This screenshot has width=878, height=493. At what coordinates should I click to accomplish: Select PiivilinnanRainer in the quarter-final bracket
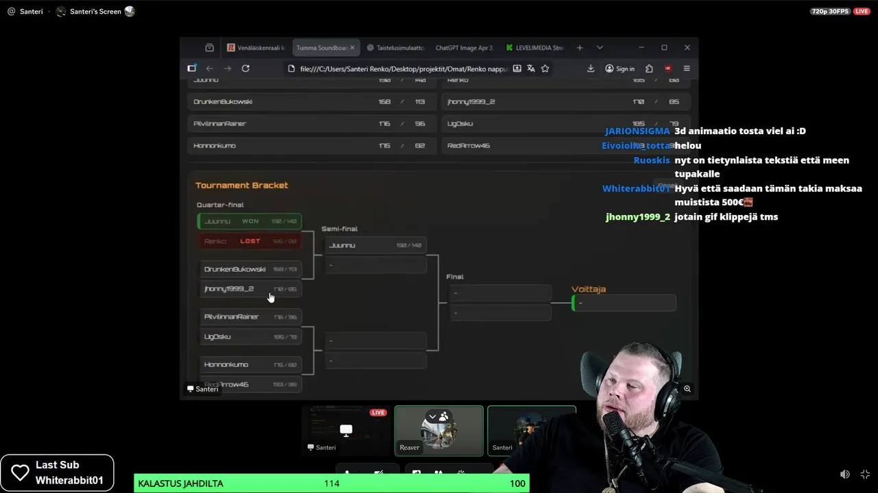click(x=250, y=316)
